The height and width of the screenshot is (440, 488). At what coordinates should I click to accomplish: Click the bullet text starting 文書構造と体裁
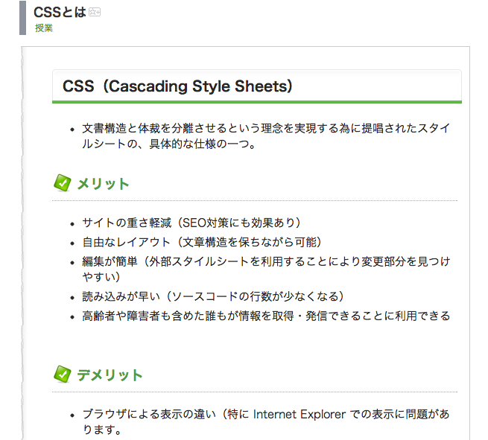[x=266, y=136]
